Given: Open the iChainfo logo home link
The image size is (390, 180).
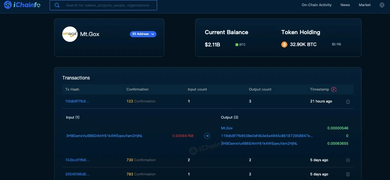Looking at the screenshot, I should [x=22, y=5].
